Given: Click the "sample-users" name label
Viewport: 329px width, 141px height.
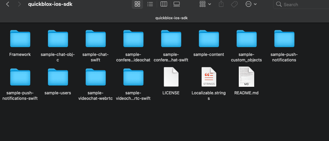Looking at the screenshot, I should pyautogui.click(x=58, y=93).
